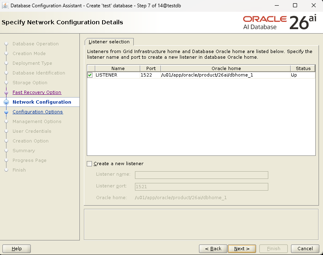Click the Creation Option step
The height and width of the screenshot is (255, 323).
point(30,141)
